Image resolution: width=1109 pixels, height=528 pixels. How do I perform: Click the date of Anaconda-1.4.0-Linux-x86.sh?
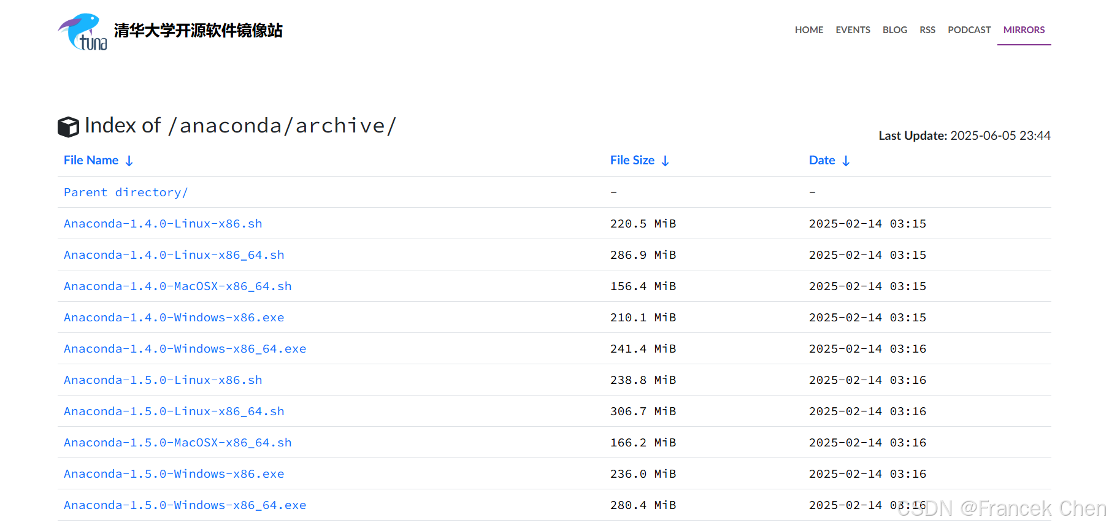click(867, 224)
